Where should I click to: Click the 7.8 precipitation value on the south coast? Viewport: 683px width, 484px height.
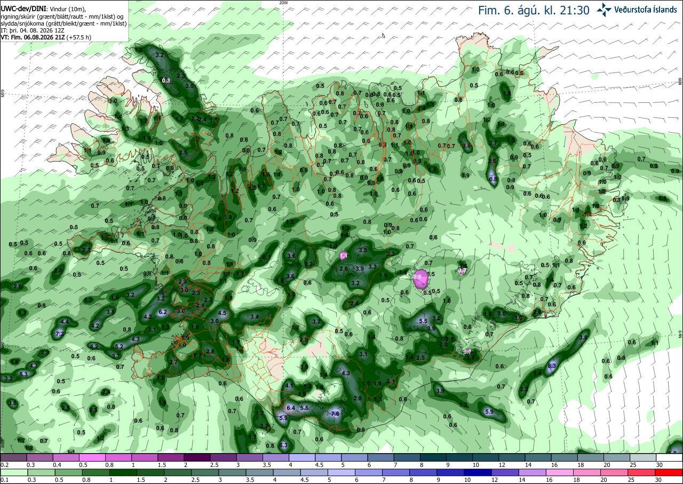pyautogui.click(x=335, y=414)
